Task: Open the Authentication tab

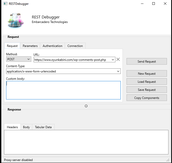Action: pyautogui.click(x=53, y=46)
